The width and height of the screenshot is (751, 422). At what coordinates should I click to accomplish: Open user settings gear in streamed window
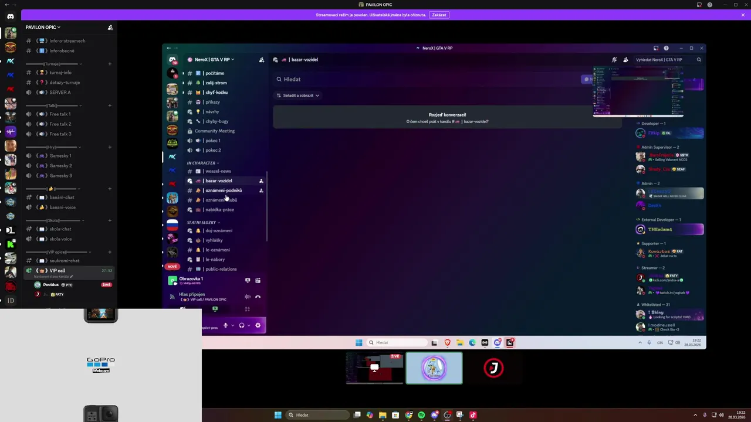pos(258,325)
